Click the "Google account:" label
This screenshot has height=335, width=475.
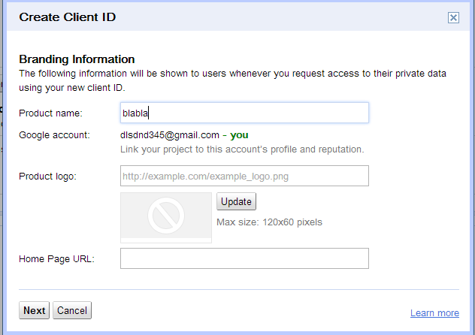[x=55, y=135]
